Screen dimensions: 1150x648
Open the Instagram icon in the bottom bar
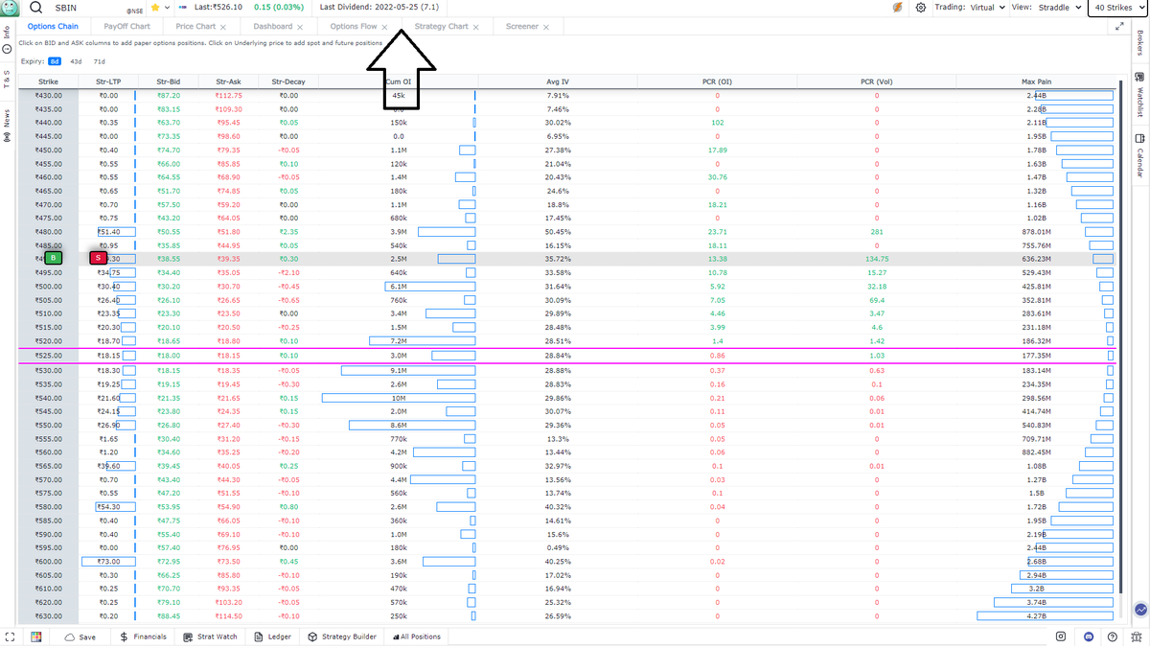1061,636
